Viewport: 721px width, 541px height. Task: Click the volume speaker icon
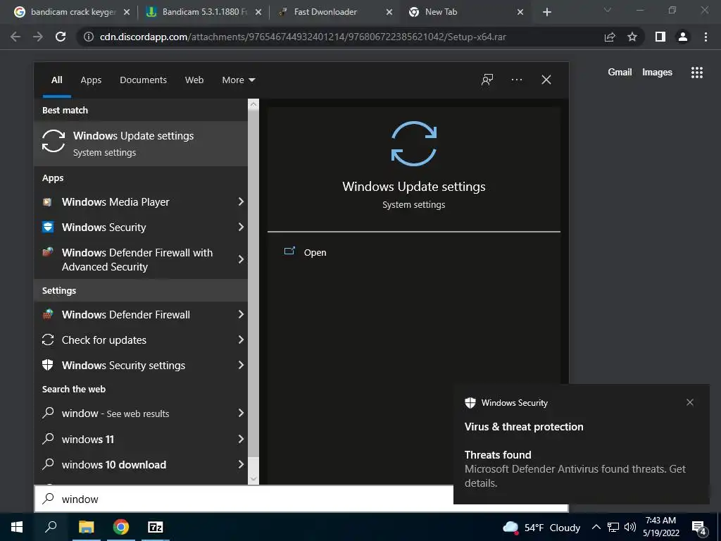[630, 527]
